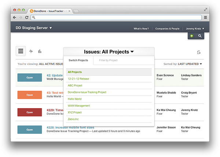Viewport: 220px width, 157px height.
Task: Choose All Projects in the list
Action: coord(109,72)
